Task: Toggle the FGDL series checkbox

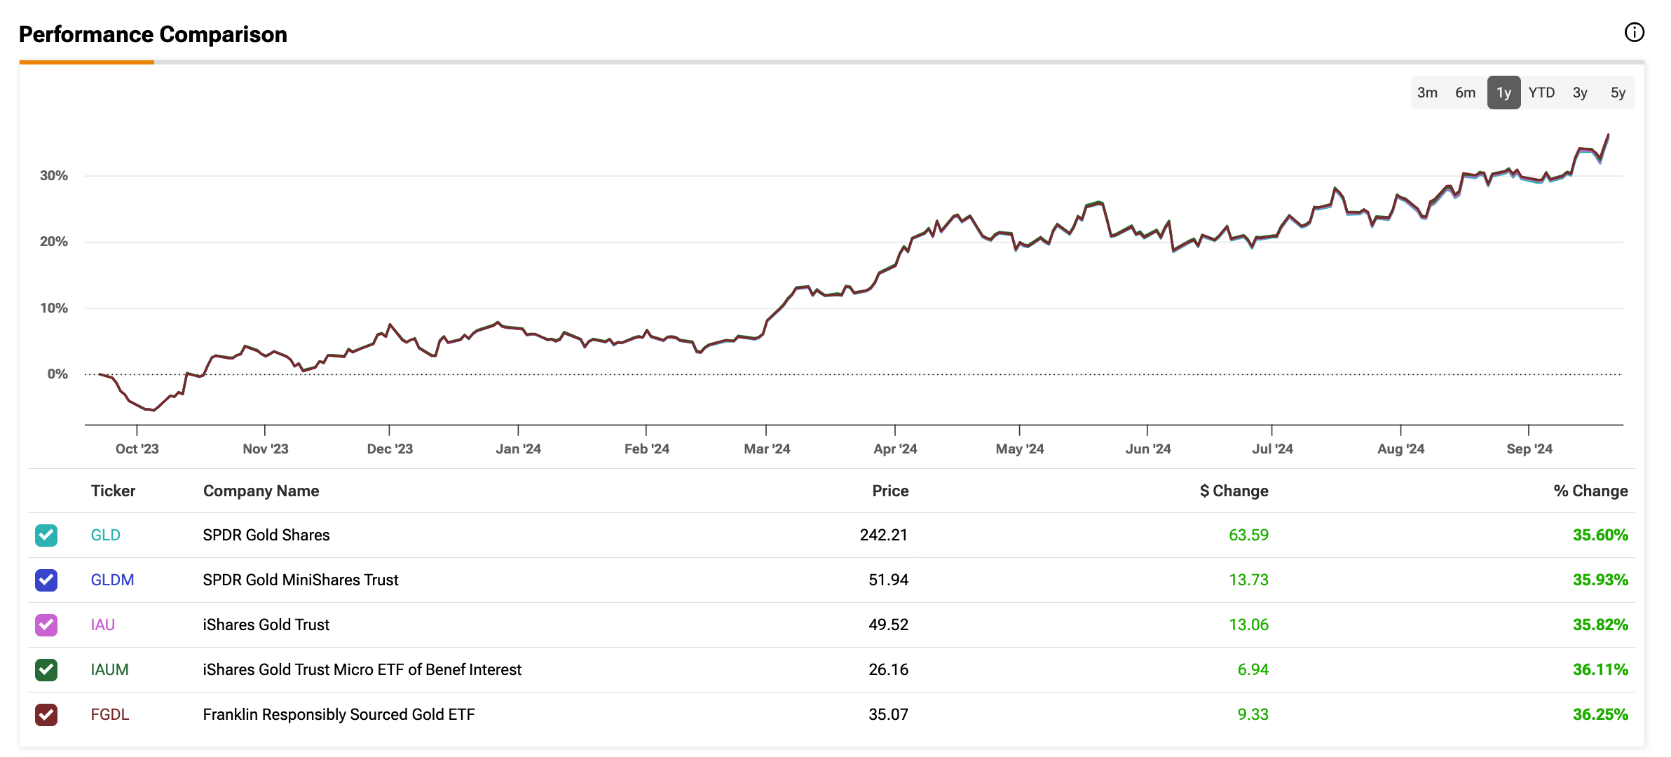Action: coord(46,715)
